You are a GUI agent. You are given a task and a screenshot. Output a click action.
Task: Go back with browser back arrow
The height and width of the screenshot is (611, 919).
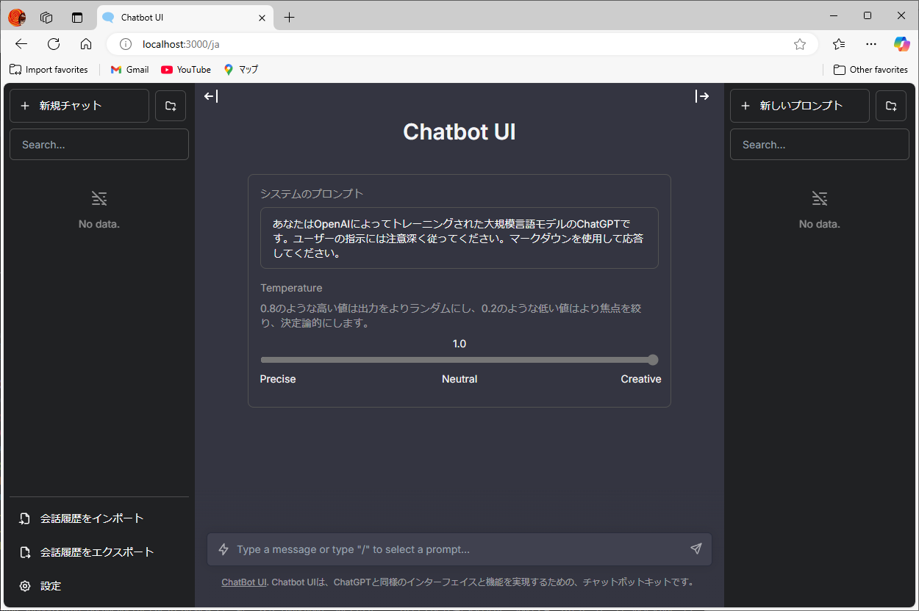pyautogui.click(x=21, y=44)
